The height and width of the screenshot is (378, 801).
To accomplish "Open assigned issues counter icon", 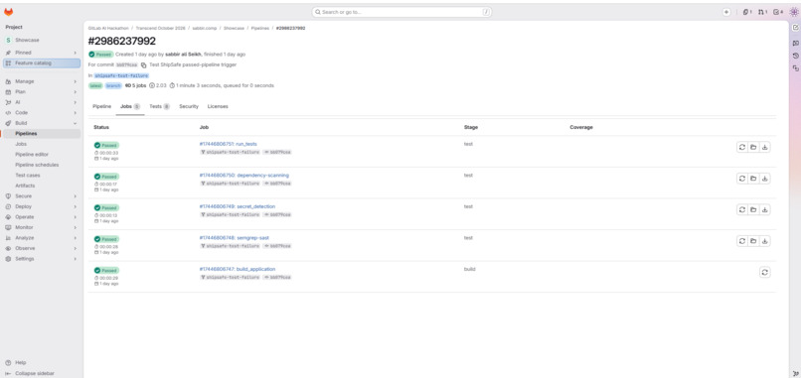I will click(x=747, y=12).
